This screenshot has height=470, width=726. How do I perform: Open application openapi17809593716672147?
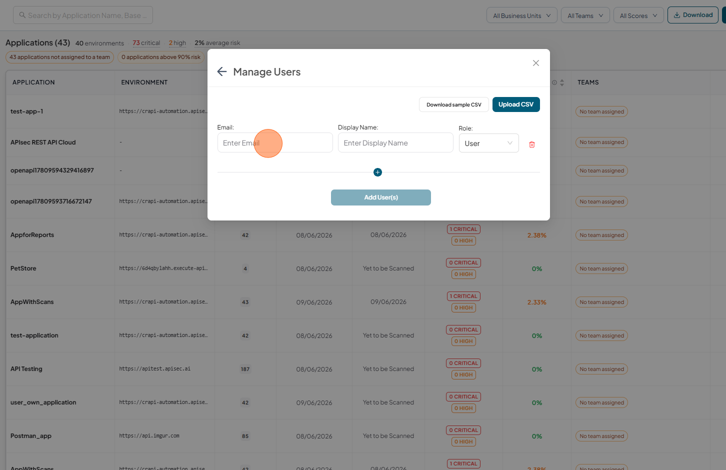point(51,201)
